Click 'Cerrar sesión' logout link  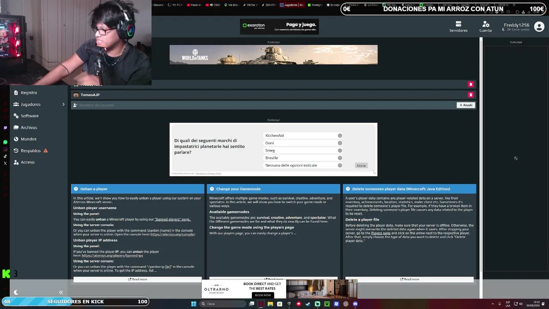pos(518,30)
